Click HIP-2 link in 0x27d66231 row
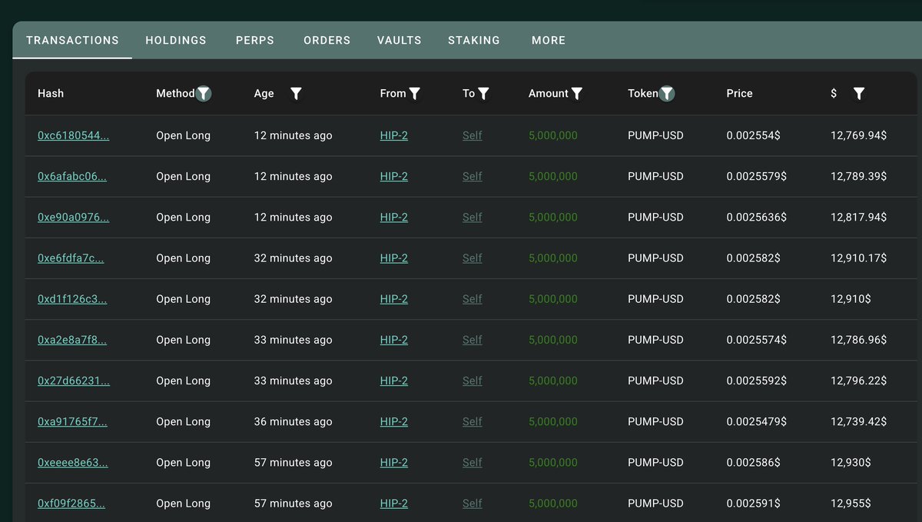This screenshot has height=522, width=922. coord(394,381)
